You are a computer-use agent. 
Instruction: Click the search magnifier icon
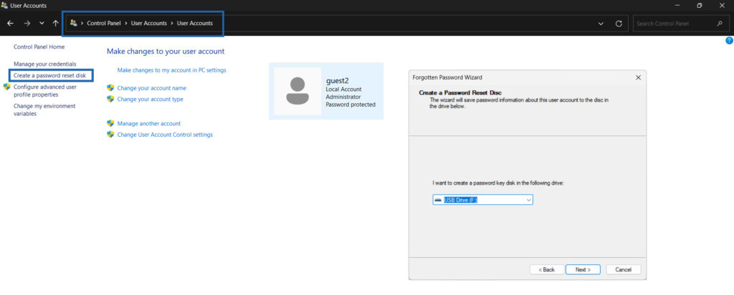tap(720, 24)
